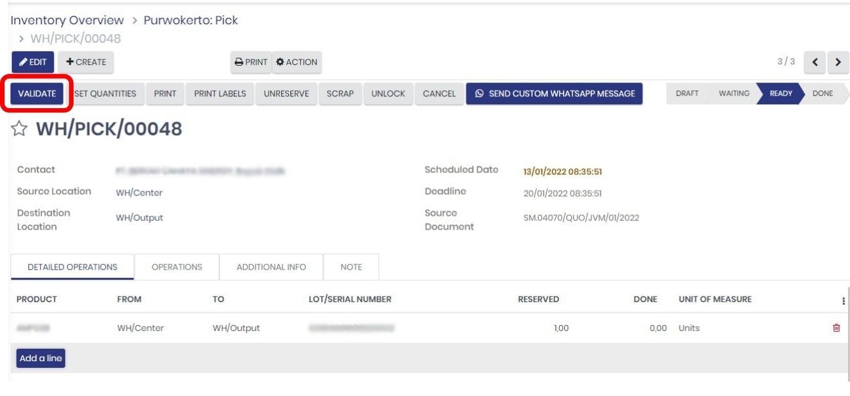Click the From column header
The height and width of the screenshot is (396, 850).
(129, 299)
